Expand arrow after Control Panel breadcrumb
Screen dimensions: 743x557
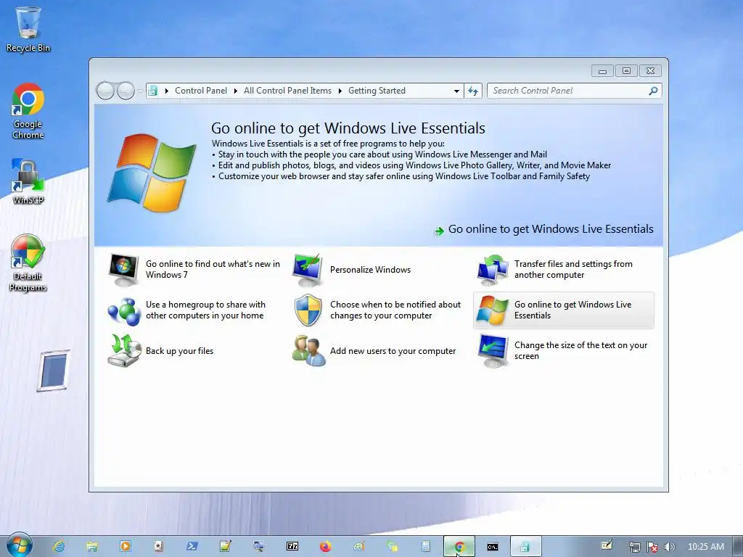click(236, 91)
